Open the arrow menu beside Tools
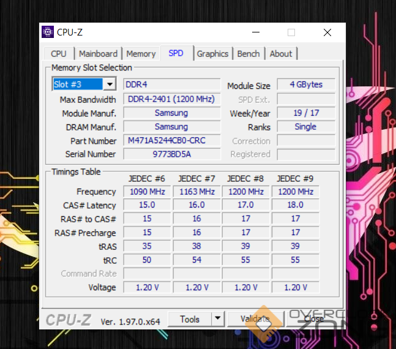This screenshot has width=396, height=349. pyautogui.click(x=217, y=319)
